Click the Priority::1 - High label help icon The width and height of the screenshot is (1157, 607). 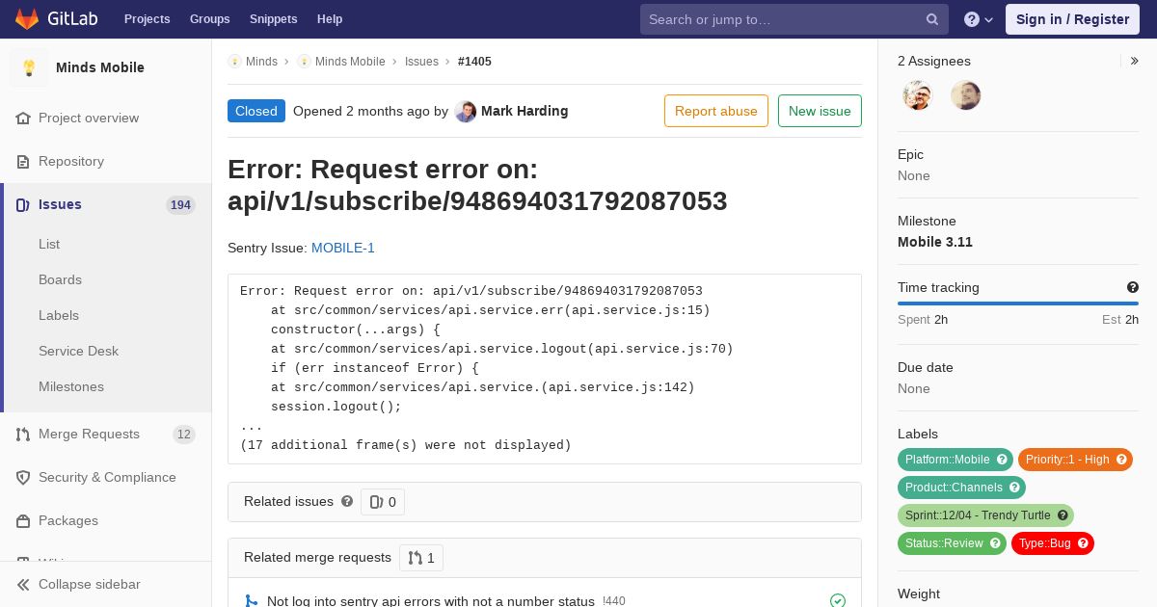pyautogui.click(x=1121, y=460)
